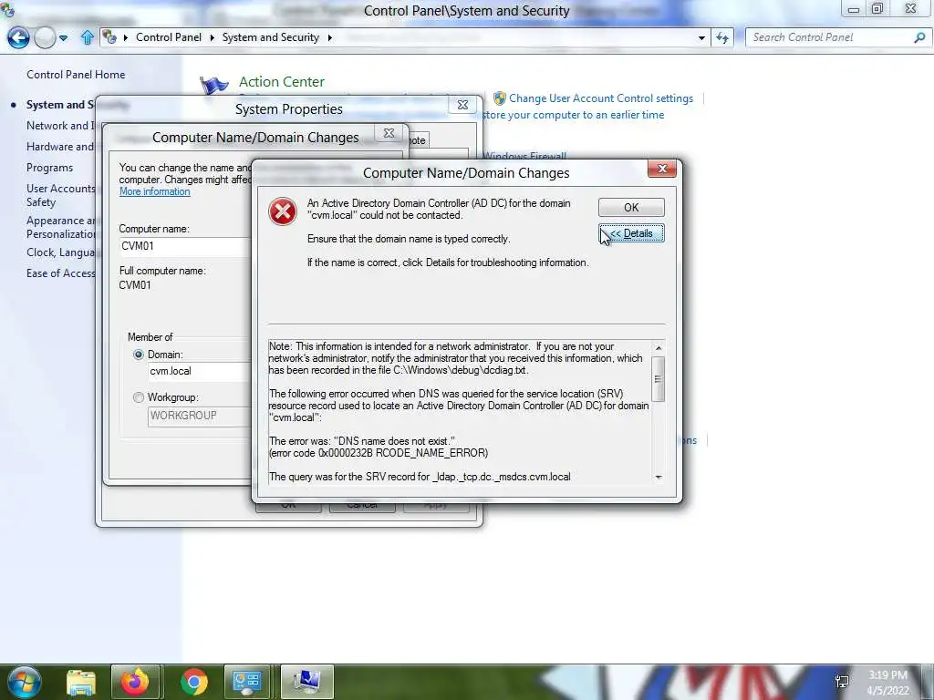This screenshot has height=700, width=934.
Task: Click the CVM01 computer name field
Action: pyautogui.click(x=184, y=246)
